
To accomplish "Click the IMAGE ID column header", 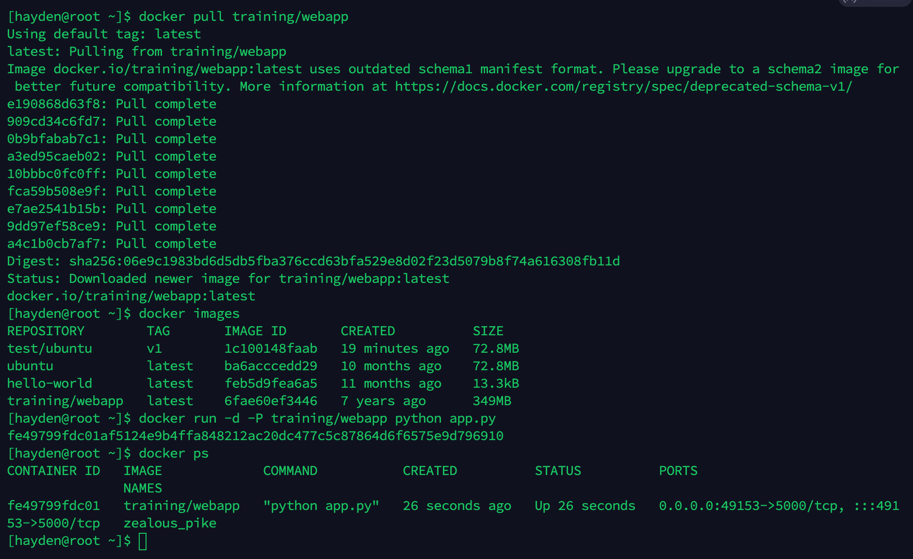I will click(255, 331).
